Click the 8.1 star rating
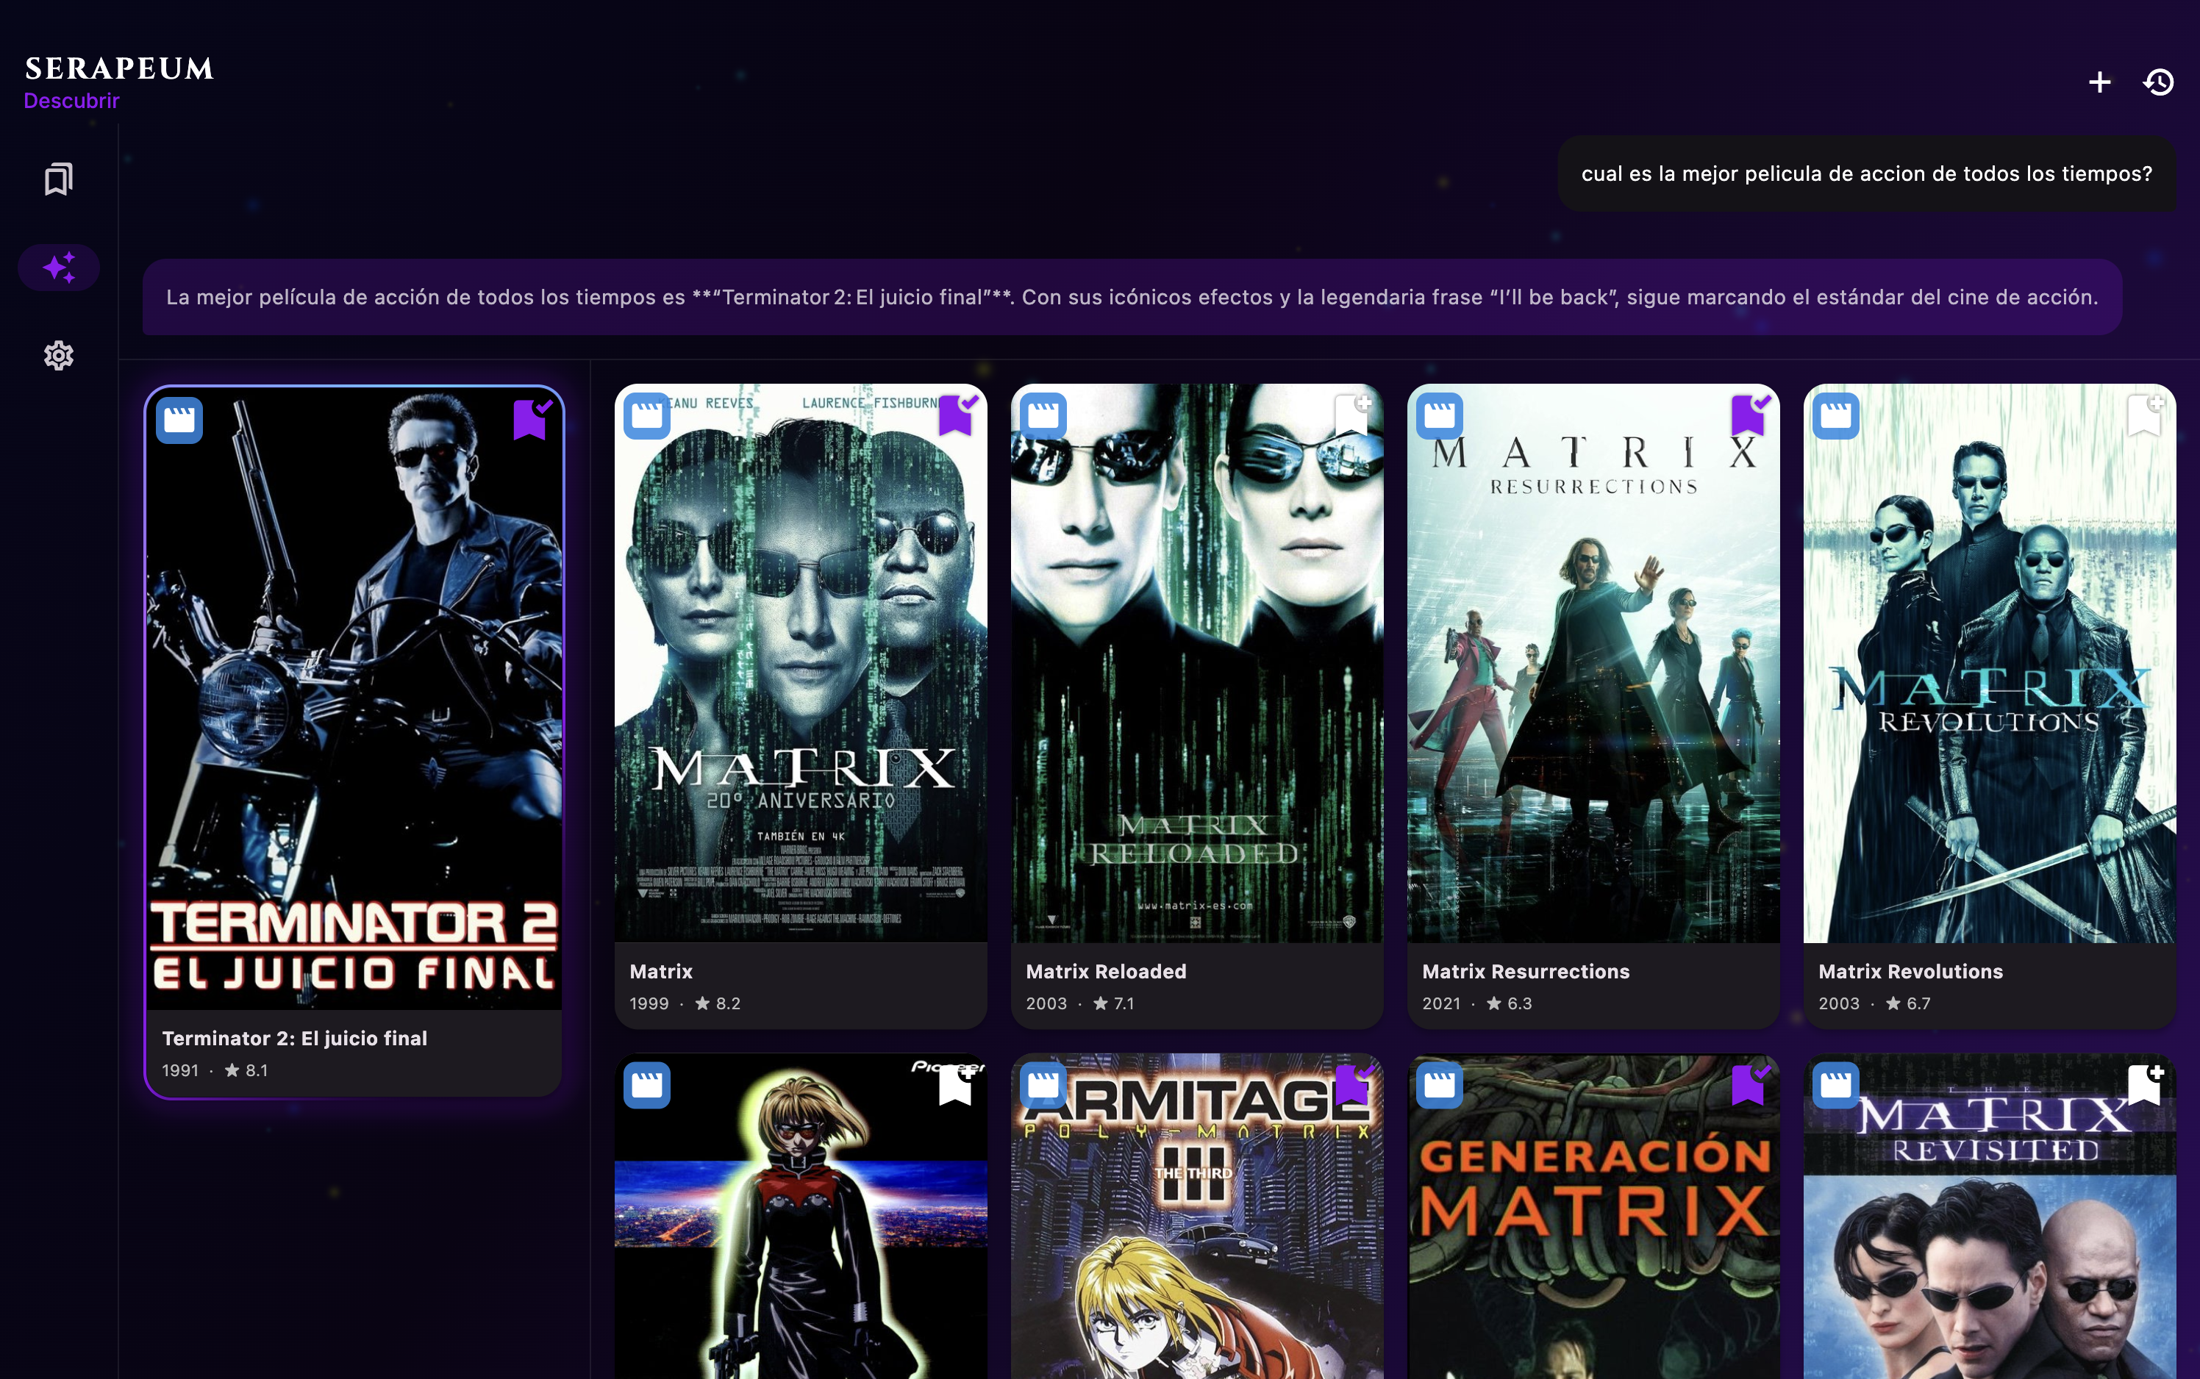Screen dimensions: 2200x1379 tap(246, 1070)
